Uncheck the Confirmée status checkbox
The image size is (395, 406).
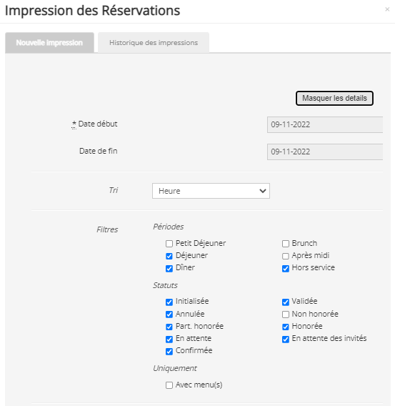[x=169, y=352]
